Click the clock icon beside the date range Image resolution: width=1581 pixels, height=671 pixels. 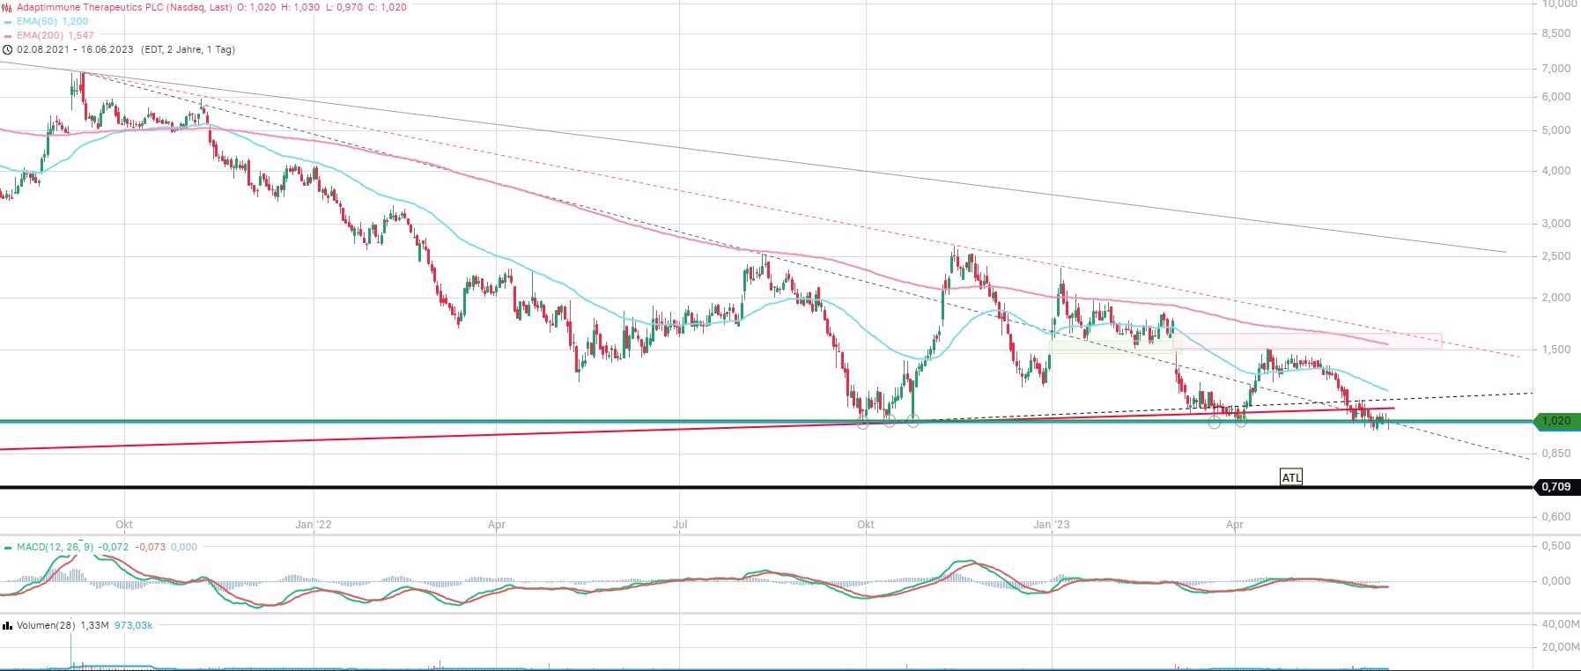pyautogui.click(x=8, y=50)
